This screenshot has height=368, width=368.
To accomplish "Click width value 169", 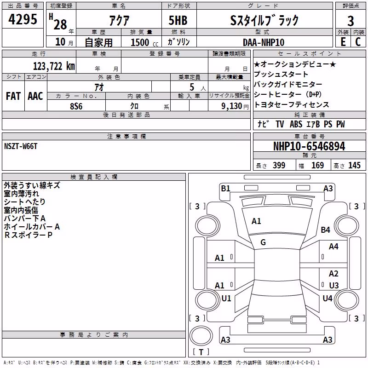I will point(317,165).
